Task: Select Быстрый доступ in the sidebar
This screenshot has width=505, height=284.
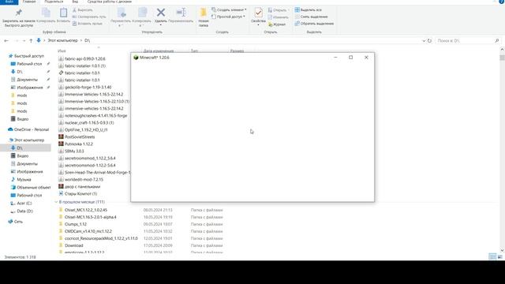Action: pos(29,56)
